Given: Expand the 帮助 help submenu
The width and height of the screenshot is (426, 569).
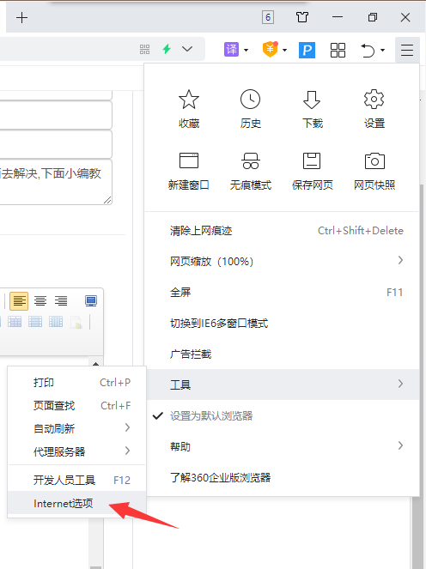Looking at the screenshot, I should point(282,446).
